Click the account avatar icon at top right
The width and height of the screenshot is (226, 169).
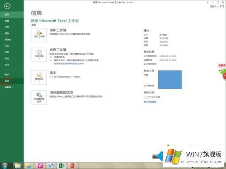pyautogui.click(x=222, y=7)
